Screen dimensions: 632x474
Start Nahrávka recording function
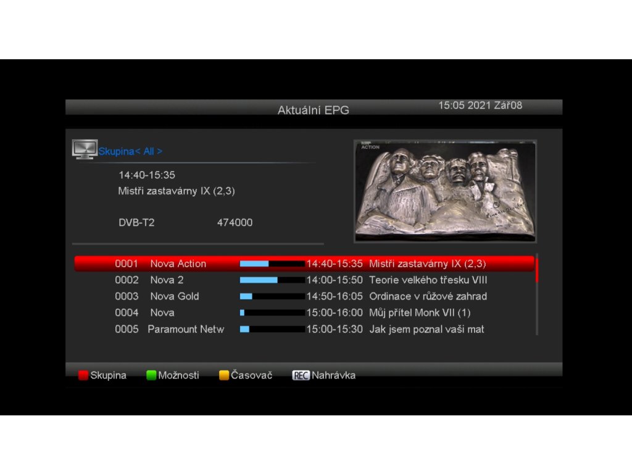pos(333,375)
